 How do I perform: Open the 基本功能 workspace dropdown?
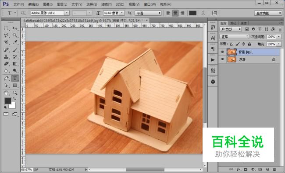pos(268,13)
